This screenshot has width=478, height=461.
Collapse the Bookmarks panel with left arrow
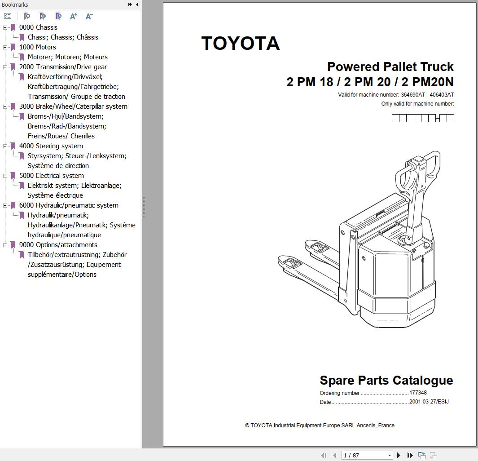pyautogui.click(x=137, y=4)
